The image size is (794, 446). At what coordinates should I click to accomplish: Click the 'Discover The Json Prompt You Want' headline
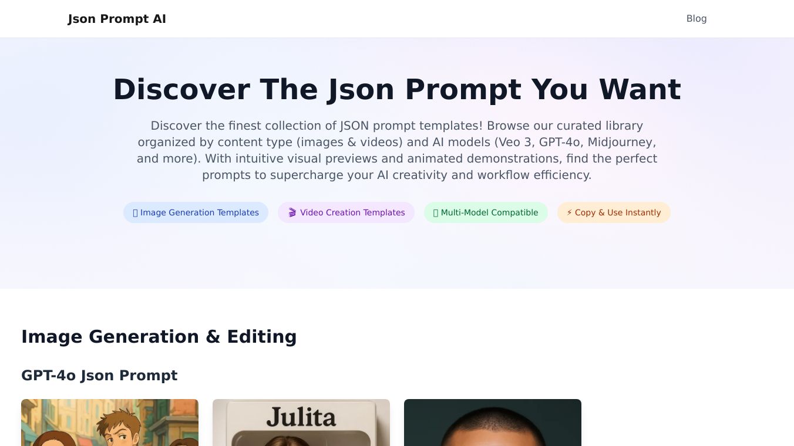point(397,90)
